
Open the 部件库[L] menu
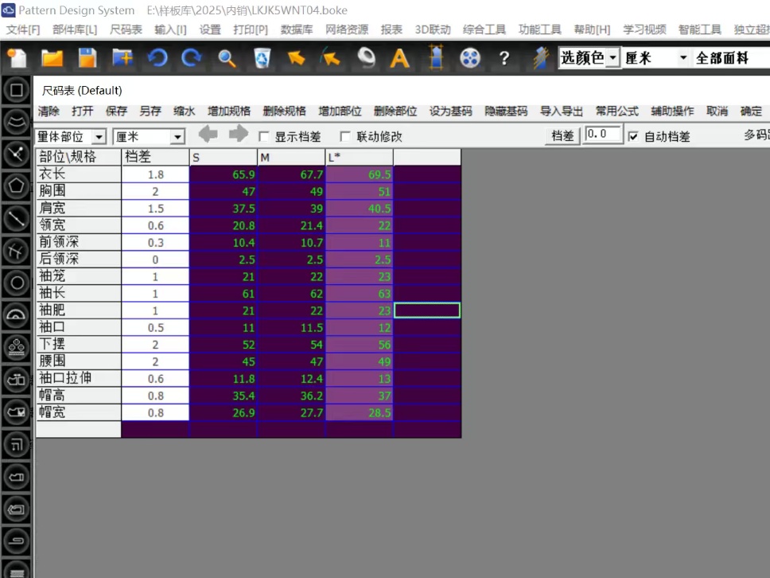coord(75,29)
